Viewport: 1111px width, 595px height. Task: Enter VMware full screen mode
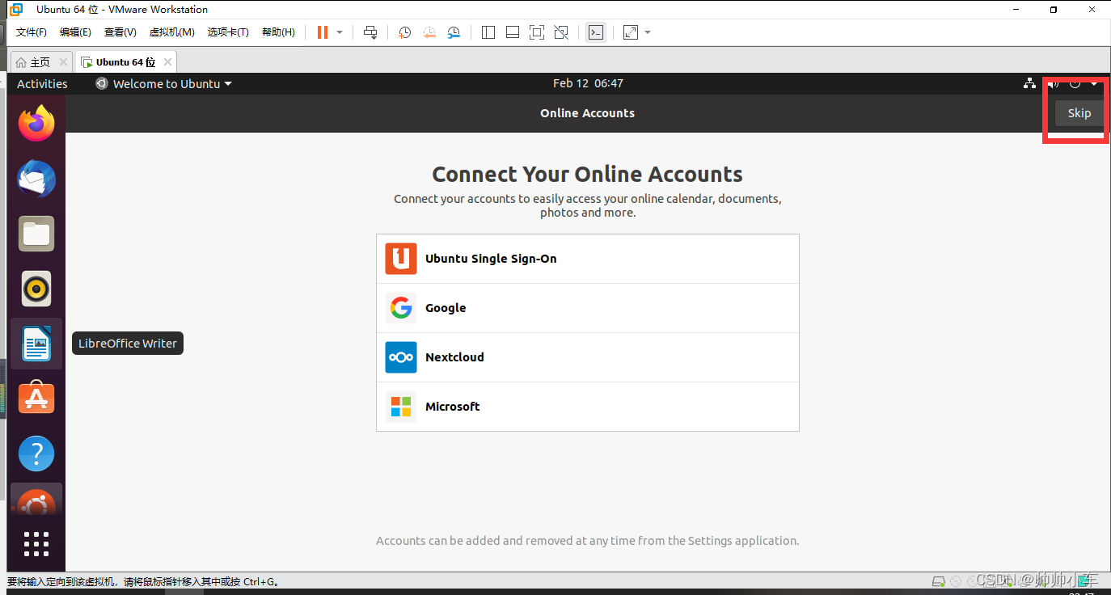pyautogui.click(x=537, y=32)
